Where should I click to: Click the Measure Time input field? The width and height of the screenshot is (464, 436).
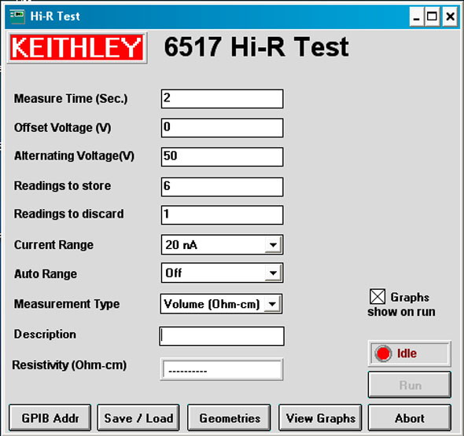[x=223, y=99]
